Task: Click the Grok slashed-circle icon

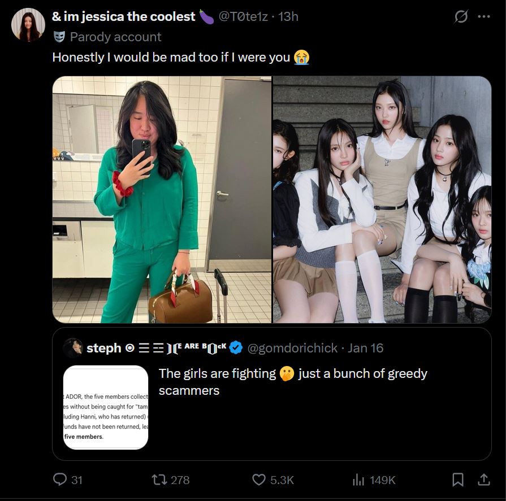Action: [461, 16]
